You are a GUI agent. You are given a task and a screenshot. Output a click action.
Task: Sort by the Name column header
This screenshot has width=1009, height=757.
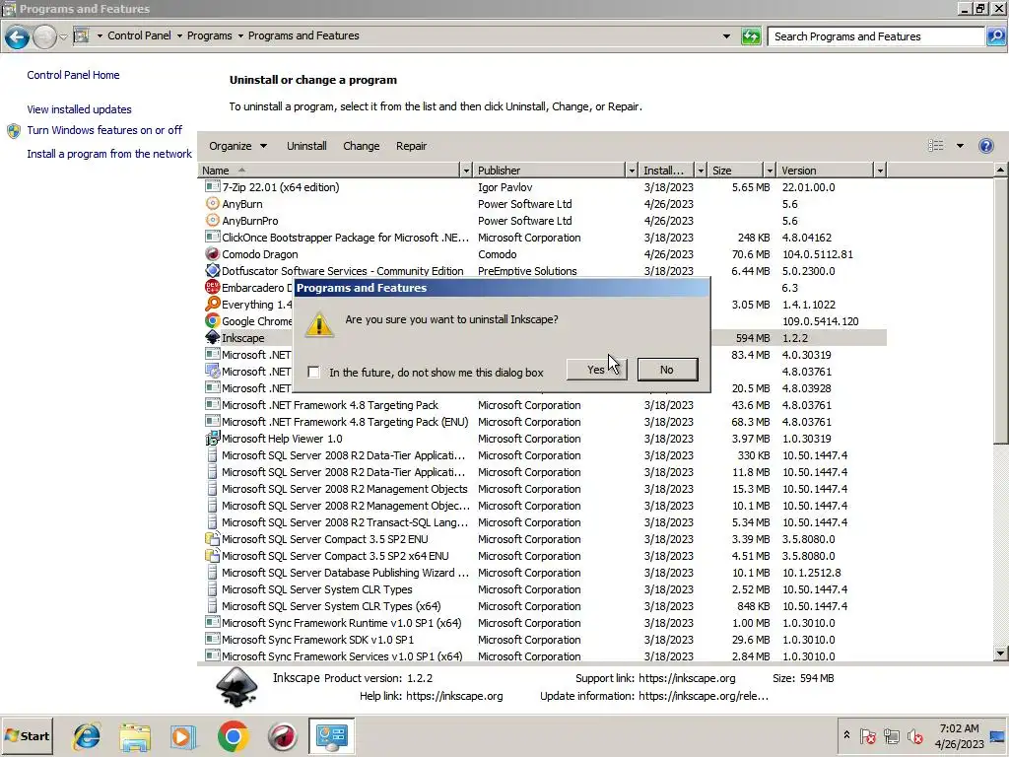[x=328, y=170]
